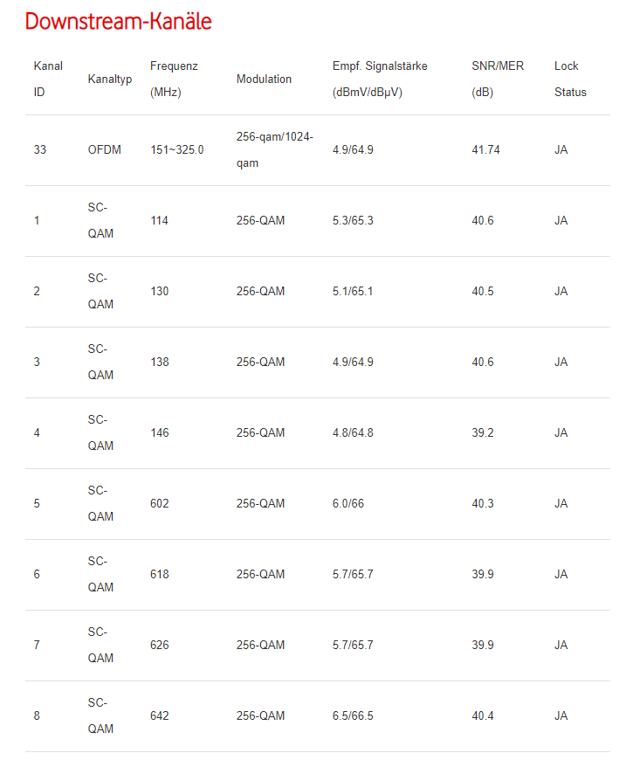Image resolution: width=633 pixels, height=760 pixels.
Task: Click the Downstream-Kanäle heading
Action: 118,21
